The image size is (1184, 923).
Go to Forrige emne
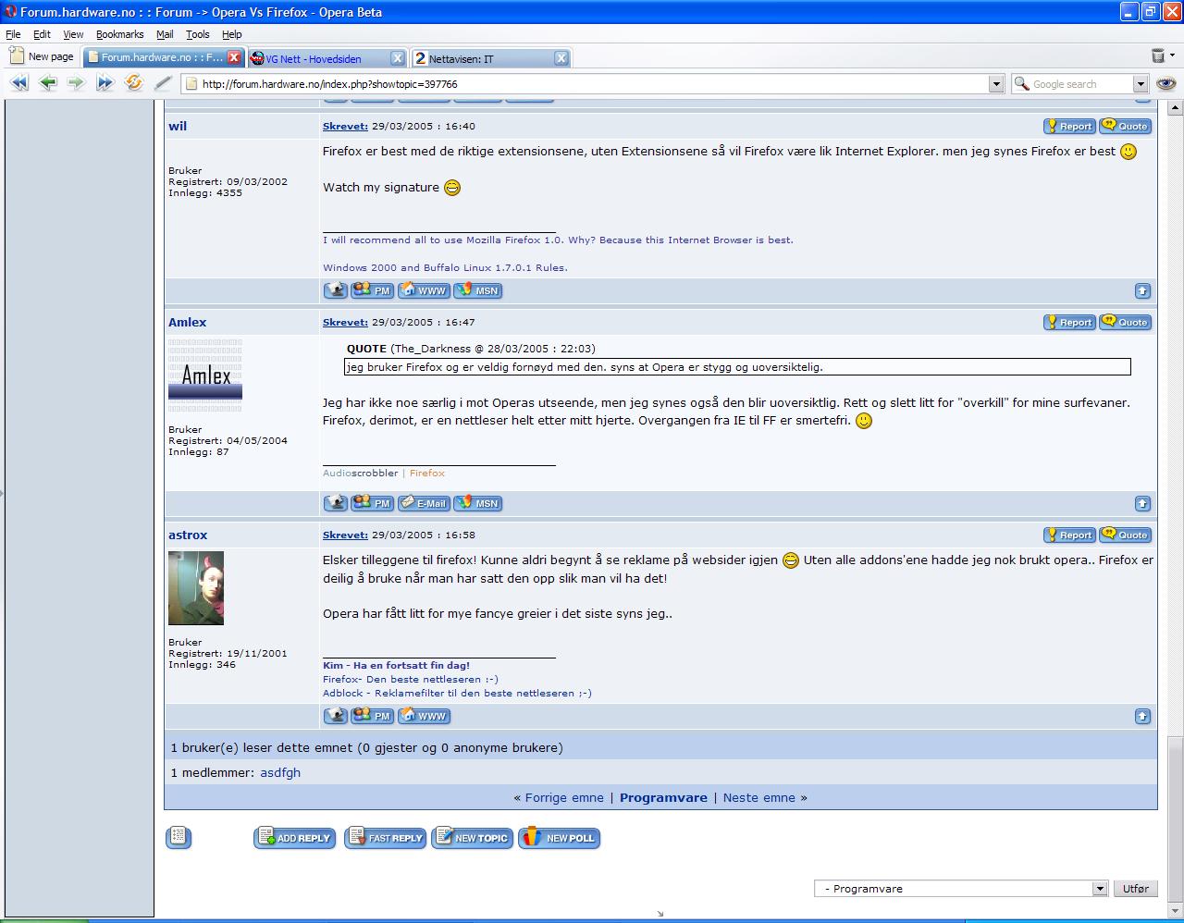coord(564,797)
